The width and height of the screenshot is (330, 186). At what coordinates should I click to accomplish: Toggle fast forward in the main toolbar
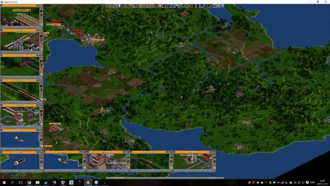112,6
